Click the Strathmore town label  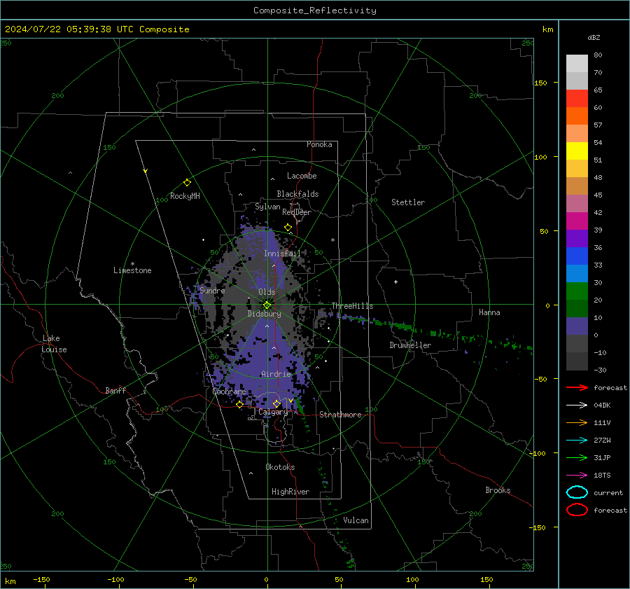tap(340, 415)
